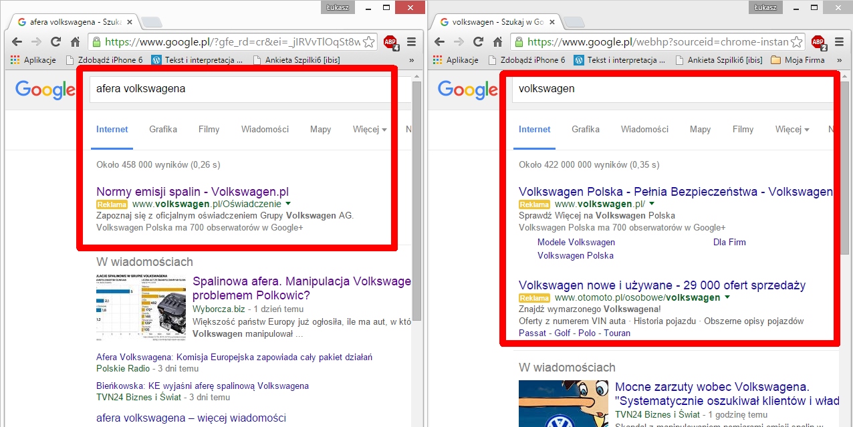Open home page in right browser window
Image resolution: width=853 pixels, height=427 pixels.
tap(498, 41)
